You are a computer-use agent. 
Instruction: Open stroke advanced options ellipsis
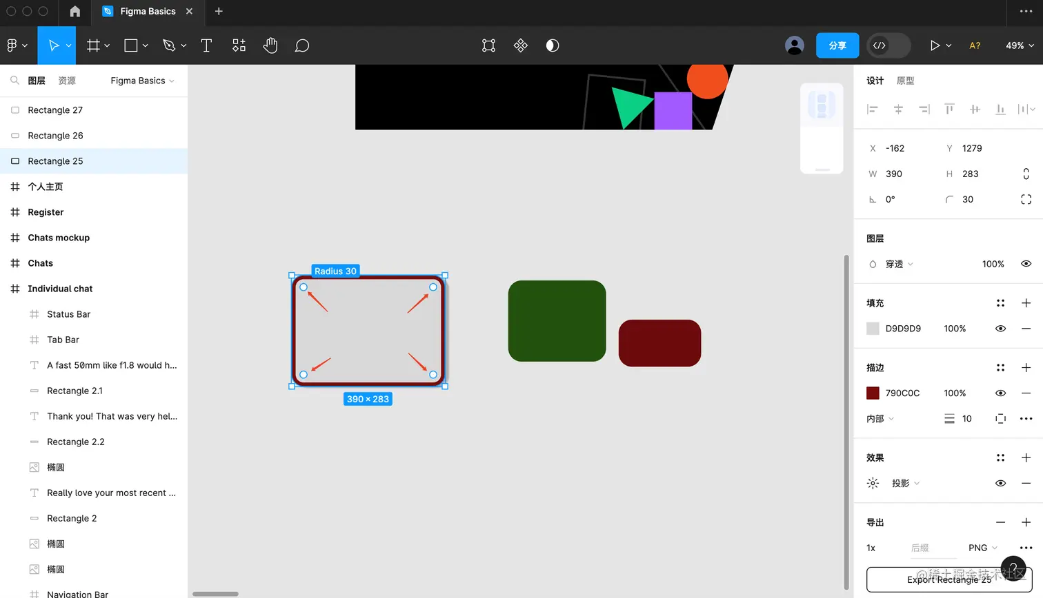[1026, 418]
